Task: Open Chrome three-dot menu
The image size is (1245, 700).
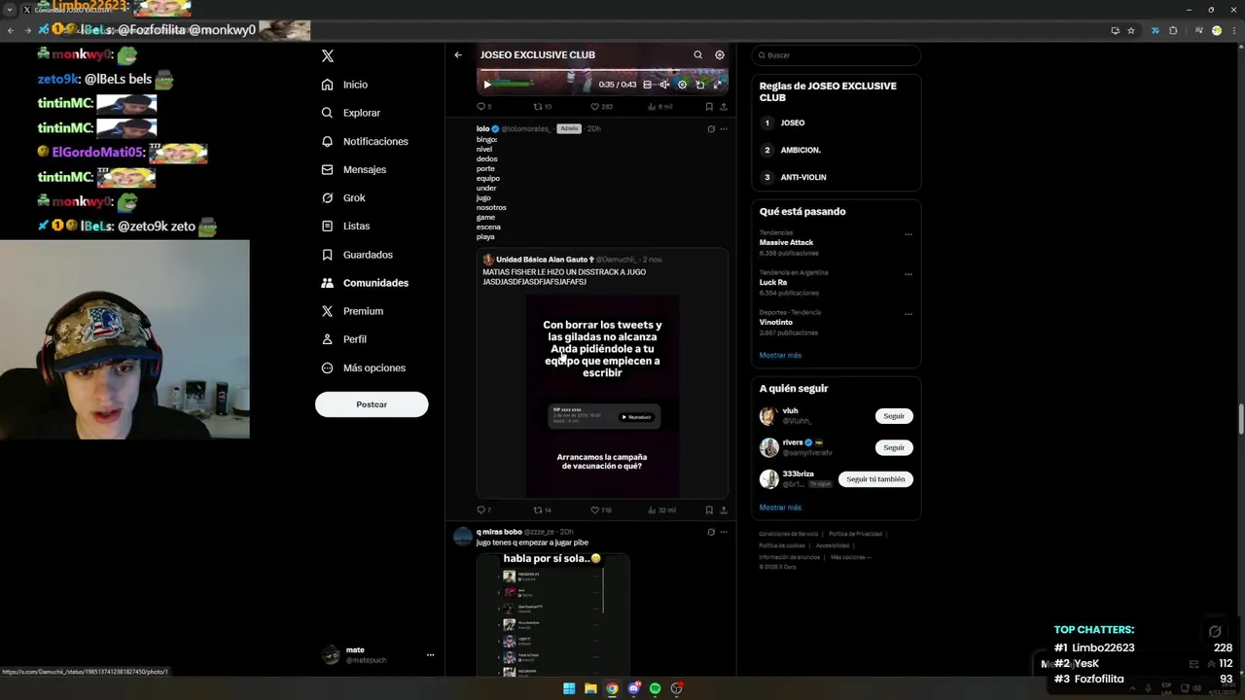Action: pyautogui.click(x=1233, y=30)
